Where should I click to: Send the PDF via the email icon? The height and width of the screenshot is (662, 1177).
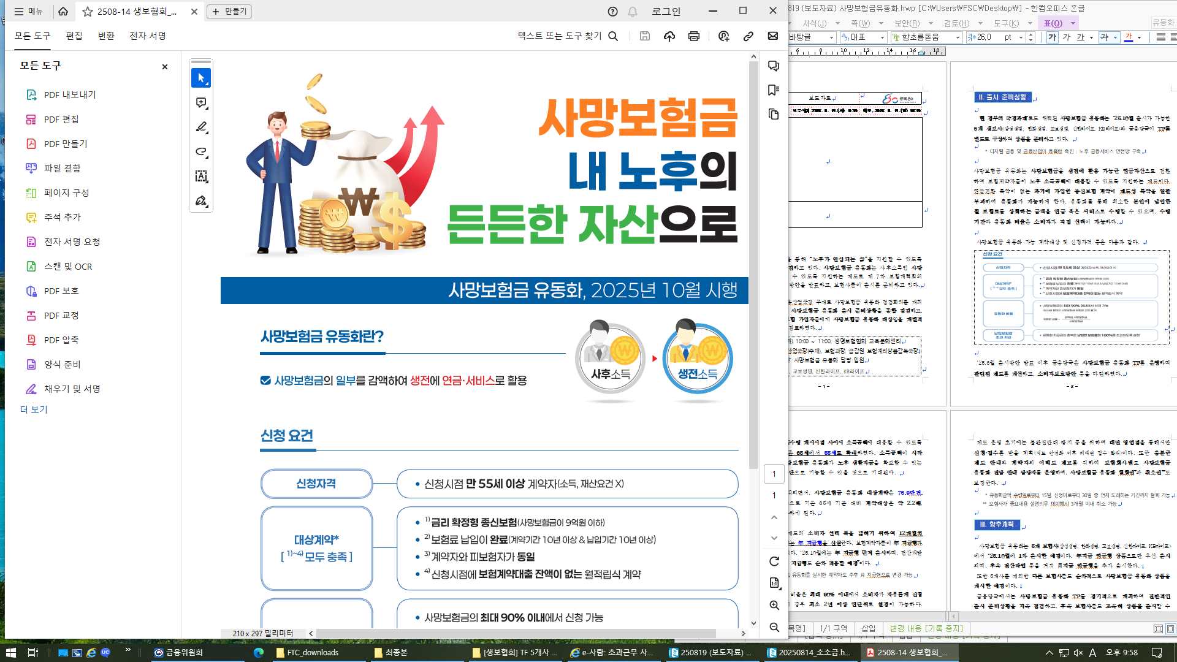[772, 36]
